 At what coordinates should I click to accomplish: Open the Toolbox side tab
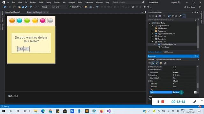(2, 27)
